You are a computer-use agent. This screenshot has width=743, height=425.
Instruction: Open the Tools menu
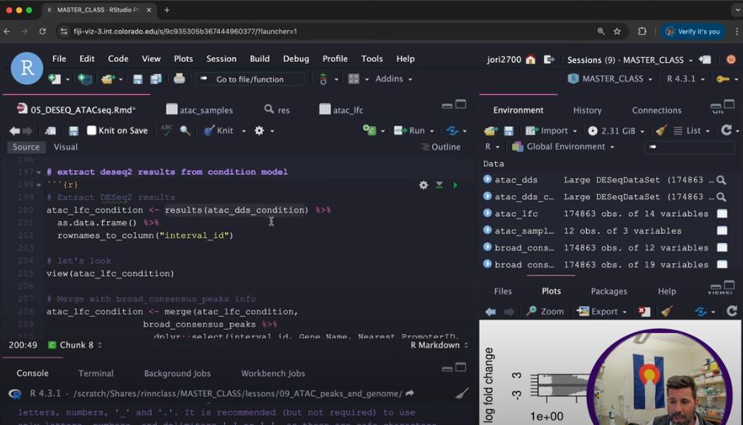click(372, 58)
